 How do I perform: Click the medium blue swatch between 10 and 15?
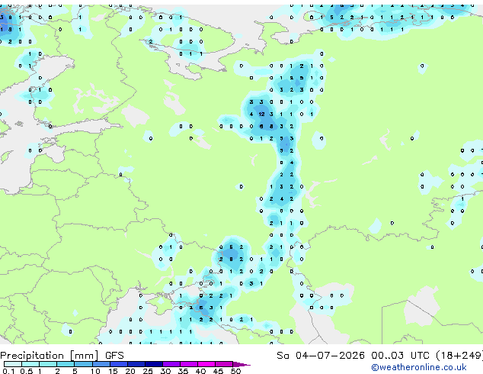pyautogui.click(x=101, y=364)
